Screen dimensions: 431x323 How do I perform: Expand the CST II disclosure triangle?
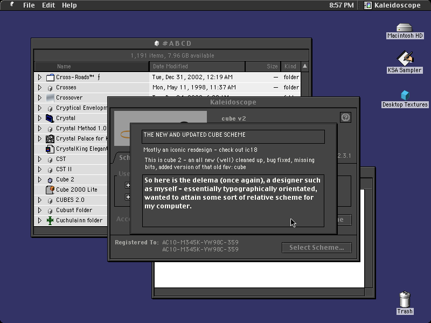pyautogui.click(x=40, y=169)
